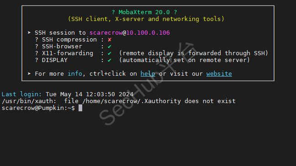Click the SSH client subtitle text
Viewport: 296px width, 166px height.
coord(146,19)
